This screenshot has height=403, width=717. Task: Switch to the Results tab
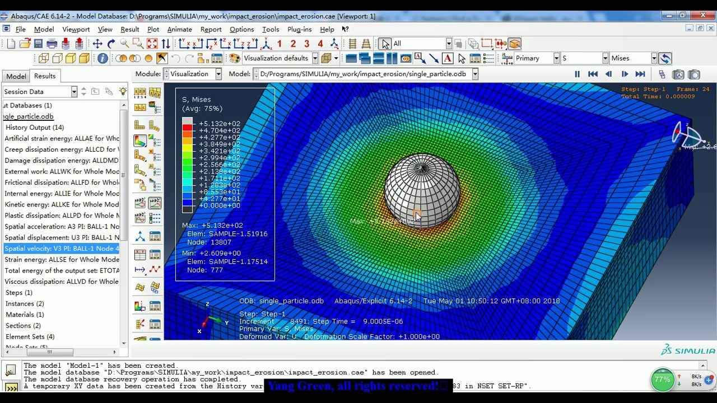tap(44, 76)
